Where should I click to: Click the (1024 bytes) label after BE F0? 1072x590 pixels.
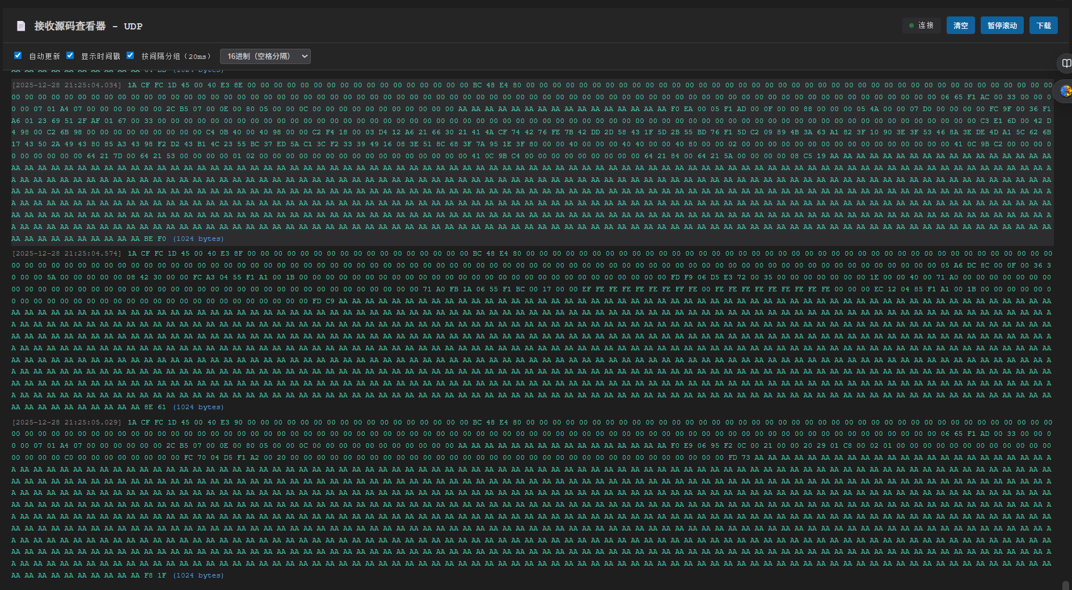199,239
